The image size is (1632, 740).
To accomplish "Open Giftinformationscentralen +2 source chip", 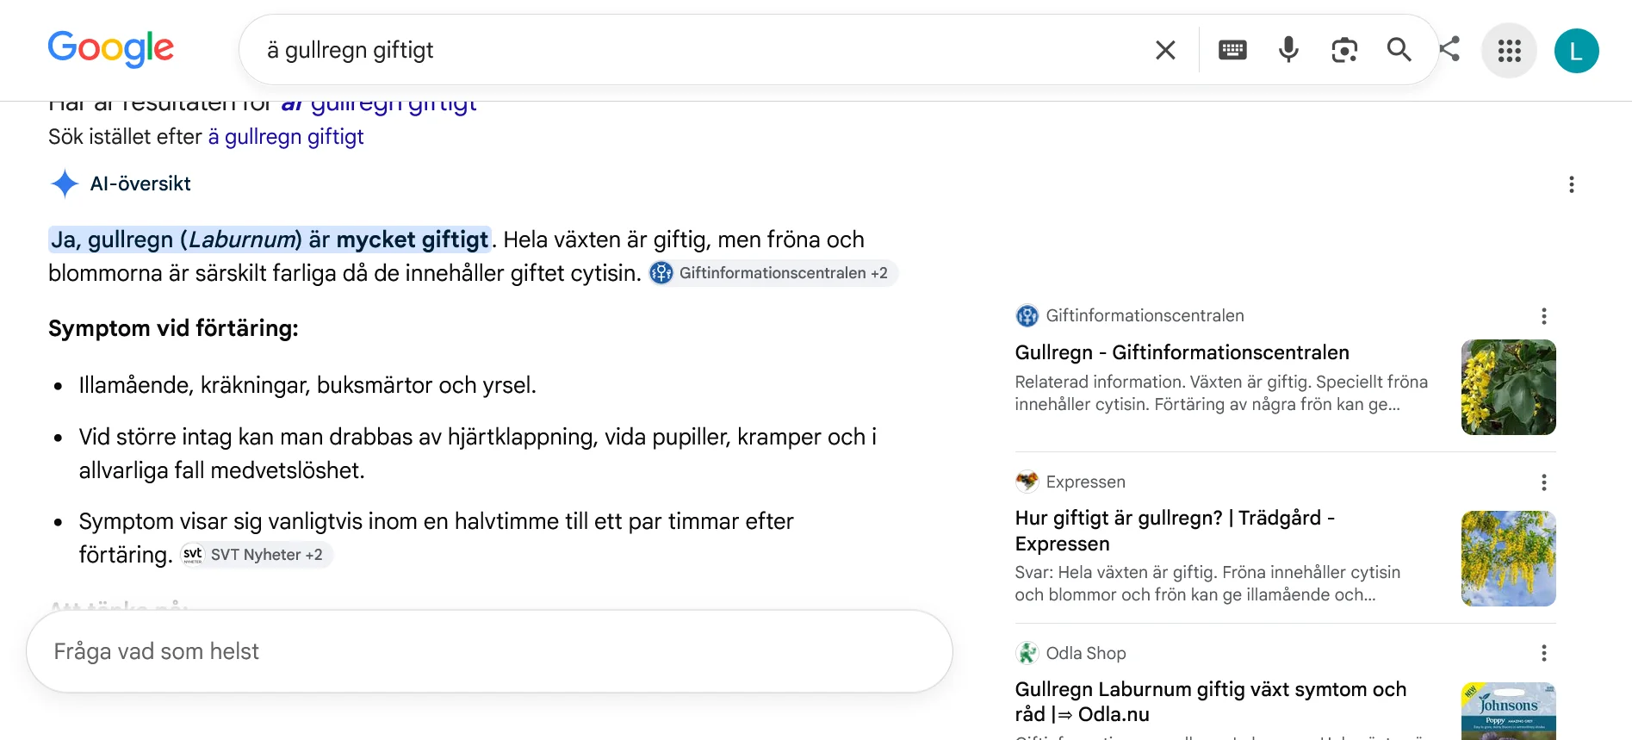I will (773, 273).
